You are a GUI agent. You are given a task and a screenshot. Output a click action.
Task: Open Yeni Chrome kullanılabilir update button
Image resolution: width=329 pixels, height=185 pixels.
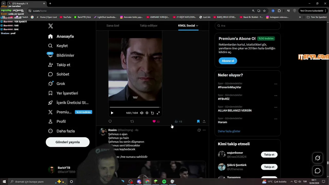[313, 11]
